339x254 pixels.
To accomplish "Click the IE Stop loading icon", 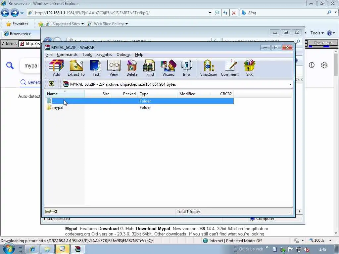I will 234,13.
